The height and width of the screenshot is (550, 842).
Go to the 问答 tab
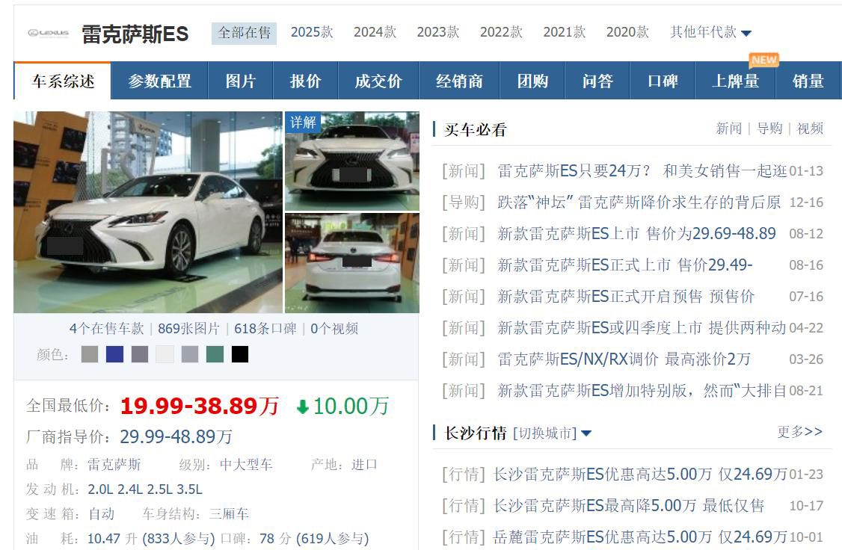tap(597, 81)
